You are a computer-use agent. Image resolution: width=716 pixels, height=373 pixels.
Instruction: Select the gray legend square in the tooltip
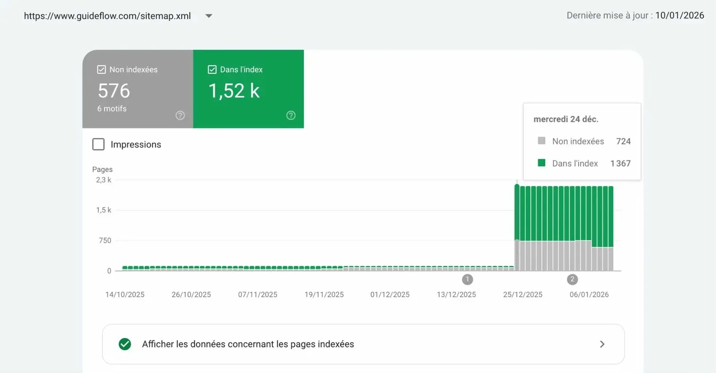point(542,141)
